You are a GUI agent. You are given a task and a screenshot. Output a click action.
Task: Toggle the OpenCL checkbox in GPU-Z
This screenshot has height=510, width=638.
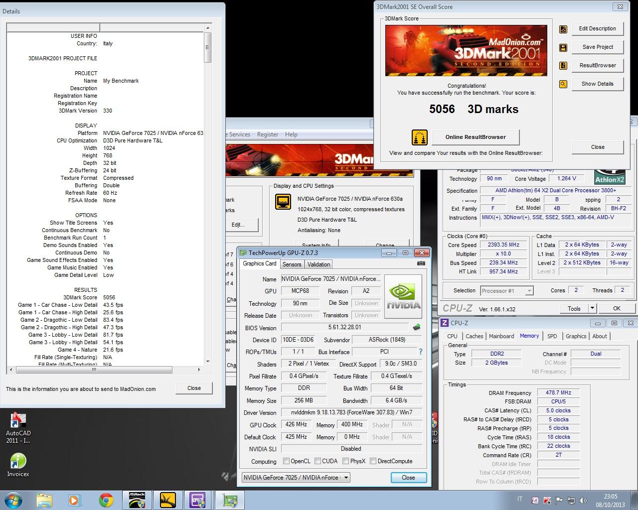(x=286, y=461)
